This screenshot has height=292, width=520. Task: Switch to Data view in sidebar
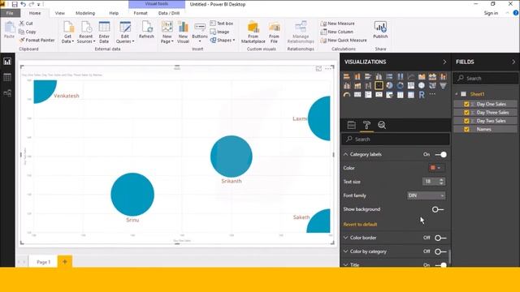coord(7,77)
